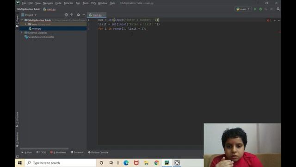
Task: Click Multiplication Table breadcrumb
Action: 29,9
